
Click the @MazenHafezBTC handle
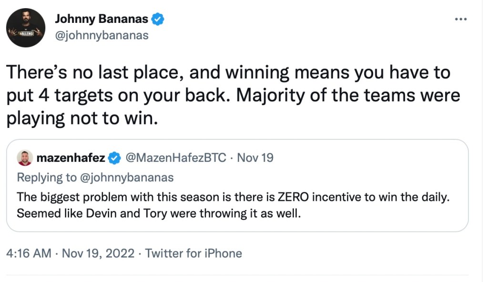pyautogui.click(x=175, y=158)
